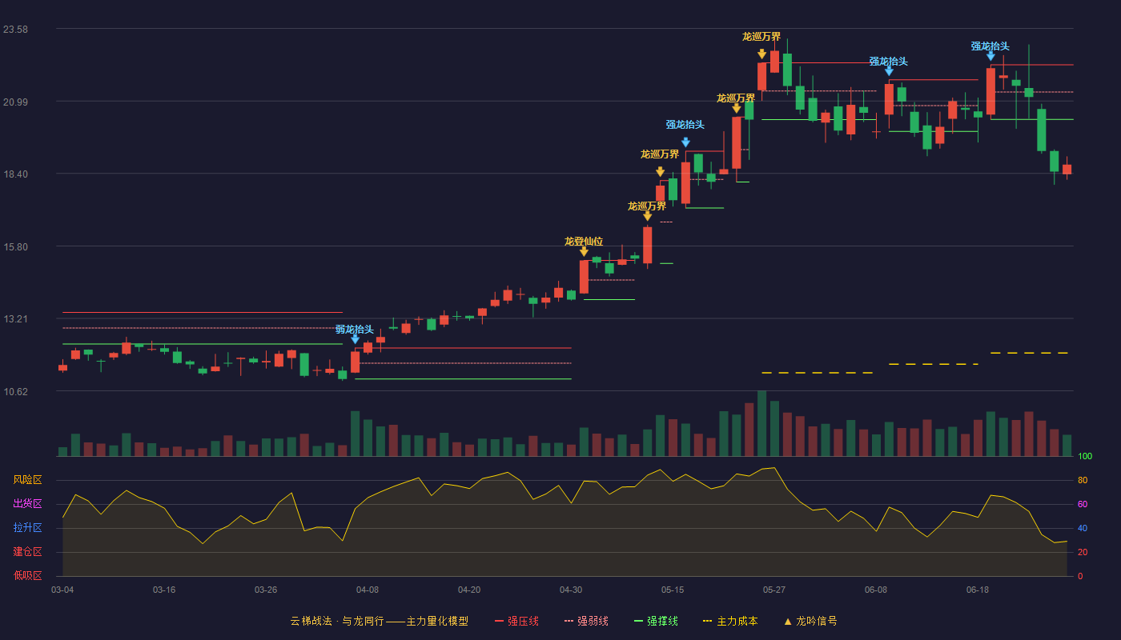Click the 出货区 zone label
1121x640 pixels.
28,504
